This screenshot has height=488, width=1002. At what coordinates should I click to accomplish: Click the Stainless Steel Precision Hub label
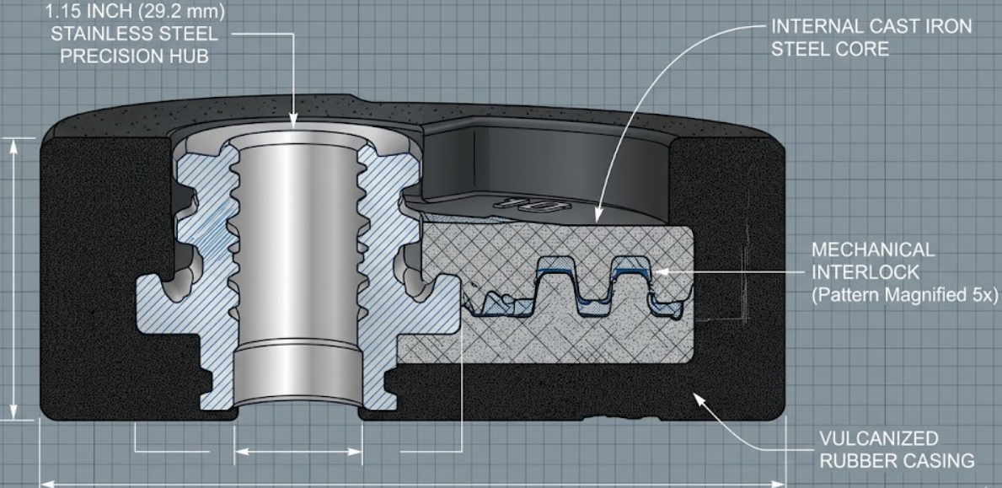click(x=135, y=35)
